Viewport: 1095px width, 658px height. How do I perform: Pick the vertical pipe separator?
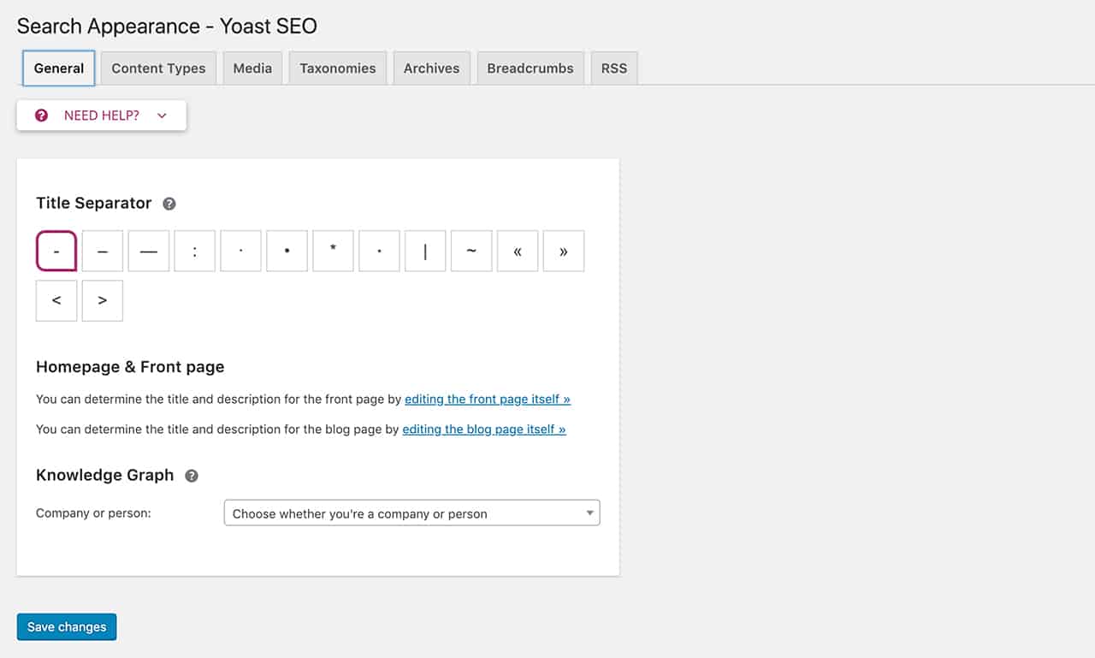coord(425,251)
